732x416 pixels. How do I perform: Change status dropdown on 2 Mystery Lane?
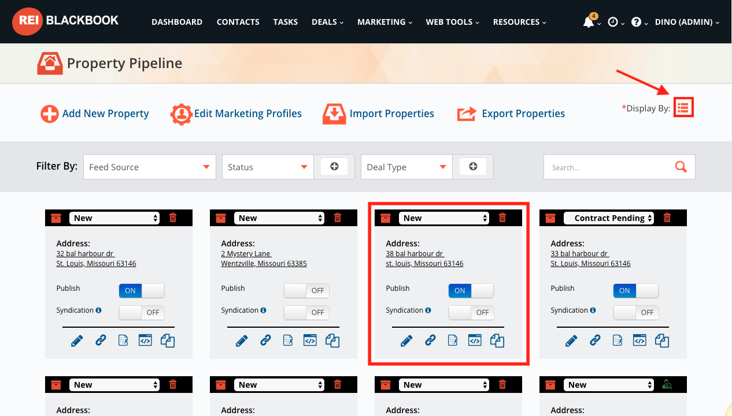coord(279,218)
